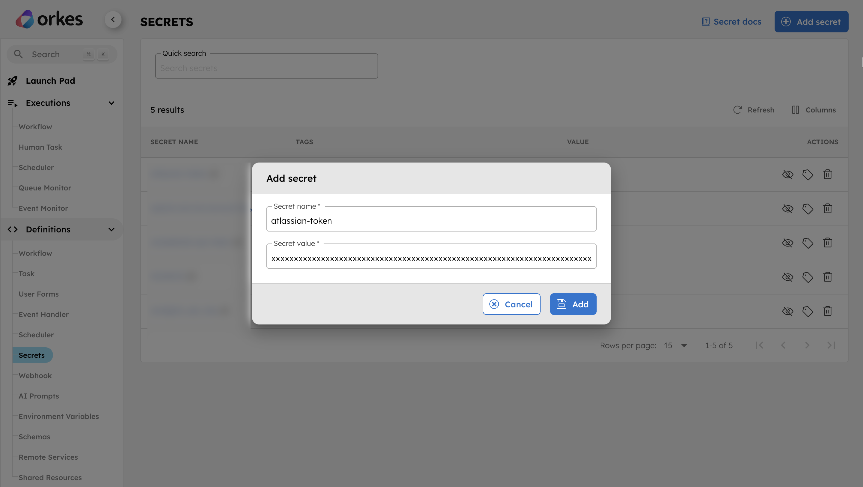Go to the first page of results
This screenshot has width=863, height=487.
[x=759, y=345]
